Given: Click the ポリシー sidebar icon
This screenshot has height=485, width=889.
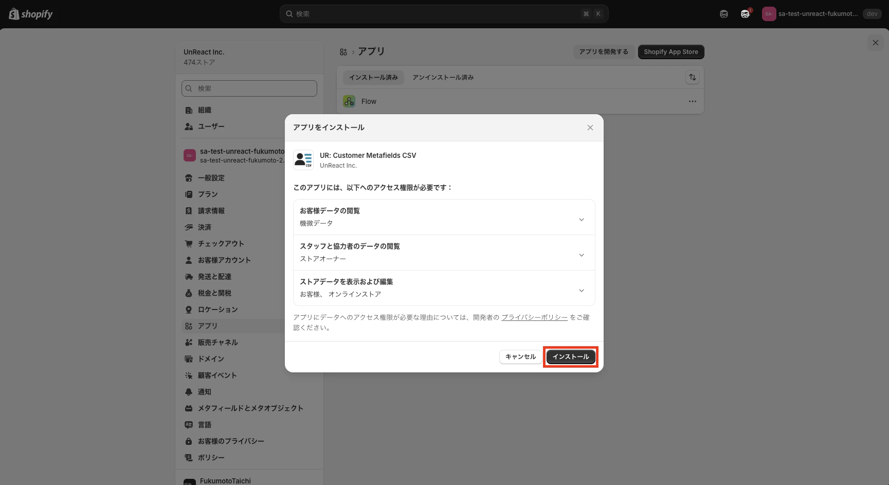Looking at the screenshot, I should pos(189,458).
